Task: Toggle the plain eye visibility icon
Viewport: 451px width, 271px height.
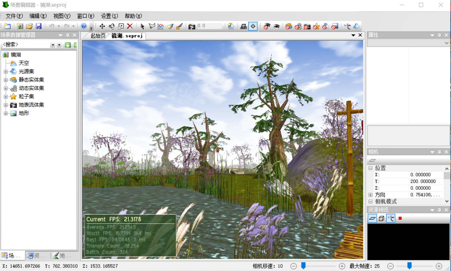Action: click(276, 26)
